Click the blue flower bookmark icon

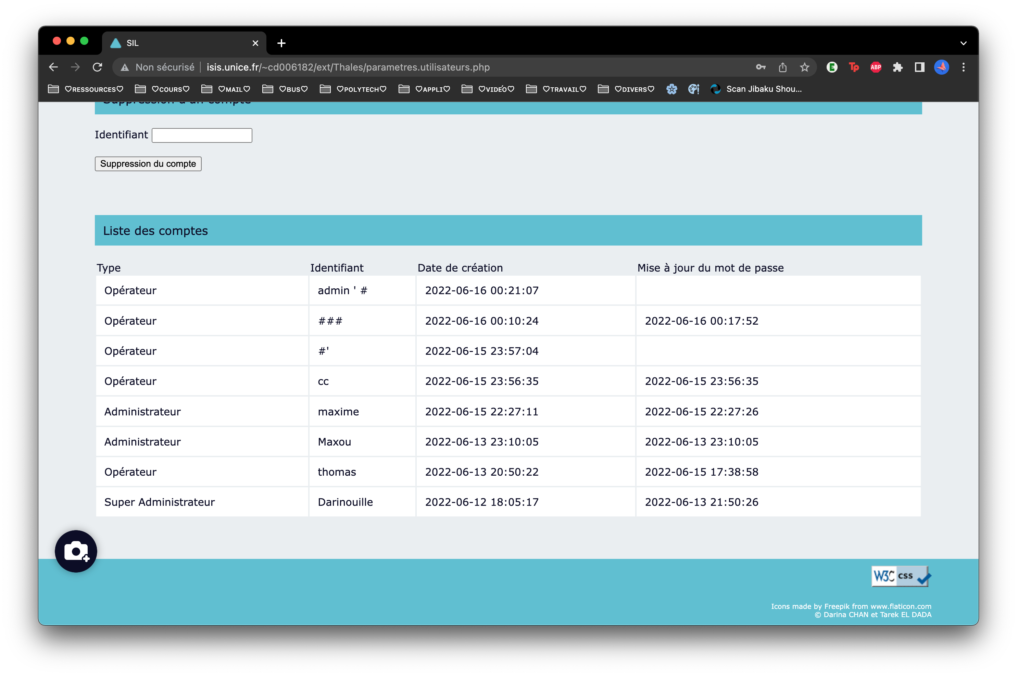(672, 89)
